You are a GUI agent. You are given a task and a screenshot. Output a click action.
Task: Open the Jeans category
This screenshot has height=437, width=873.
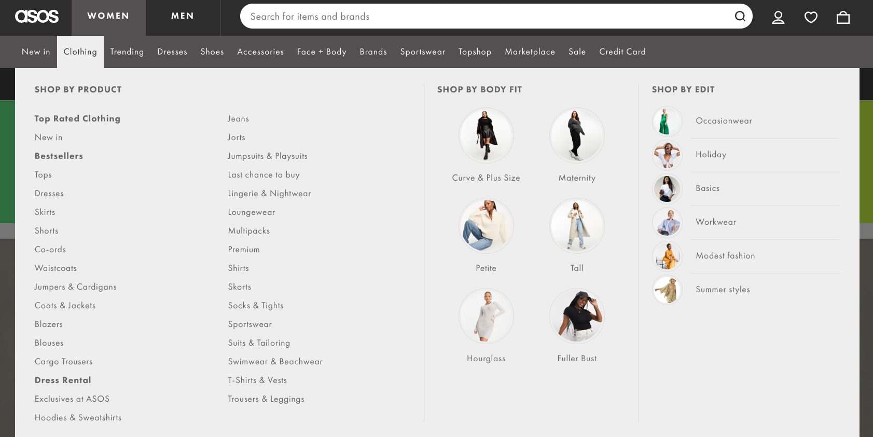click(239, 119)
